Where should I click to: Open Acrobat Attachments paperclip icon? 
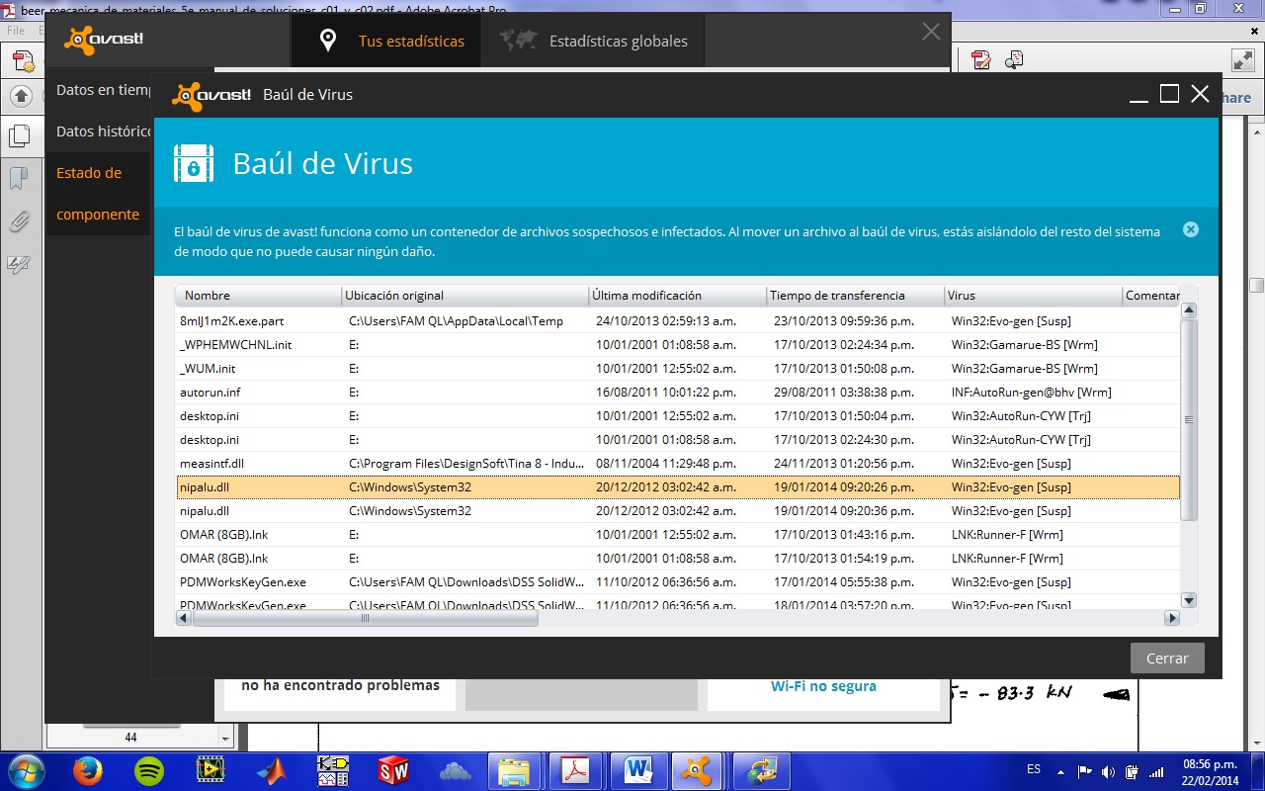pos(19,221)
